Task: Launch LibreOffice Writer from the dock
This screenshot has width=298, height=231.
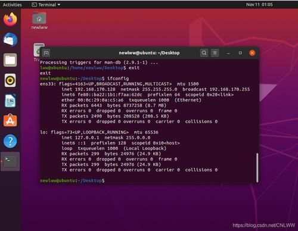Action: click(10, 101)
